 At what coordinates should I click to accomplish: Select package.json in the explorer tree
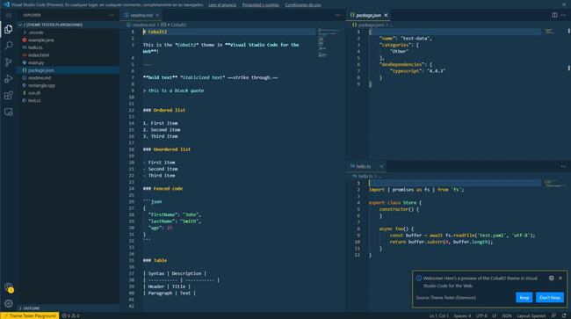69,70
